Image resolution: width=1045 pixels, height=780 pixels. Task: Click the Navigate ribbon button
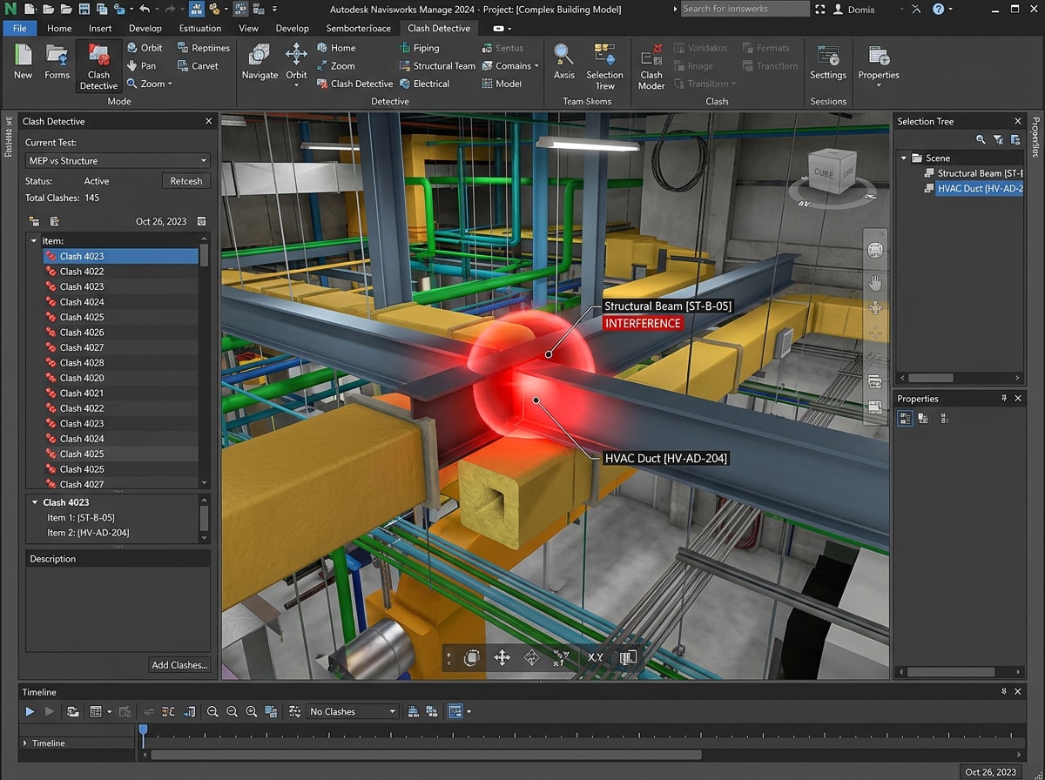point(260,63)
